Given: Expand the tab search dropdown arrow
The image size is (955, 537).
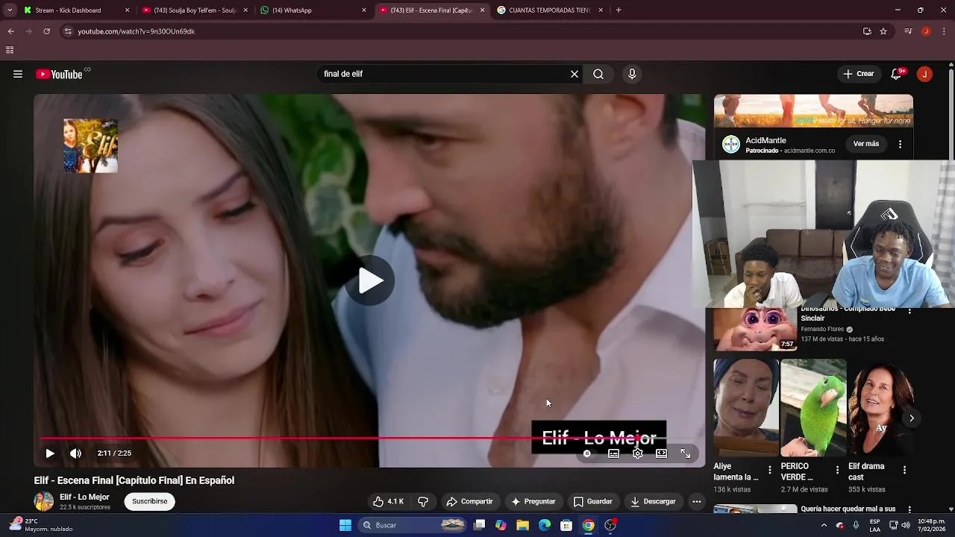Looking at the screenshot, I should pos(10,10).
